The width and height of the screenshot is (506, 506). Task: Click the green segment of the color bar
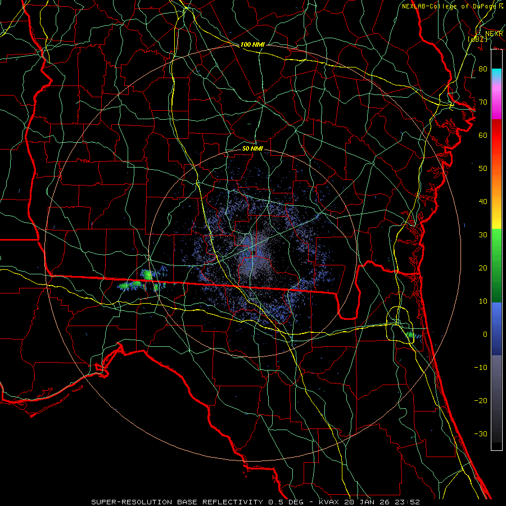496,265
